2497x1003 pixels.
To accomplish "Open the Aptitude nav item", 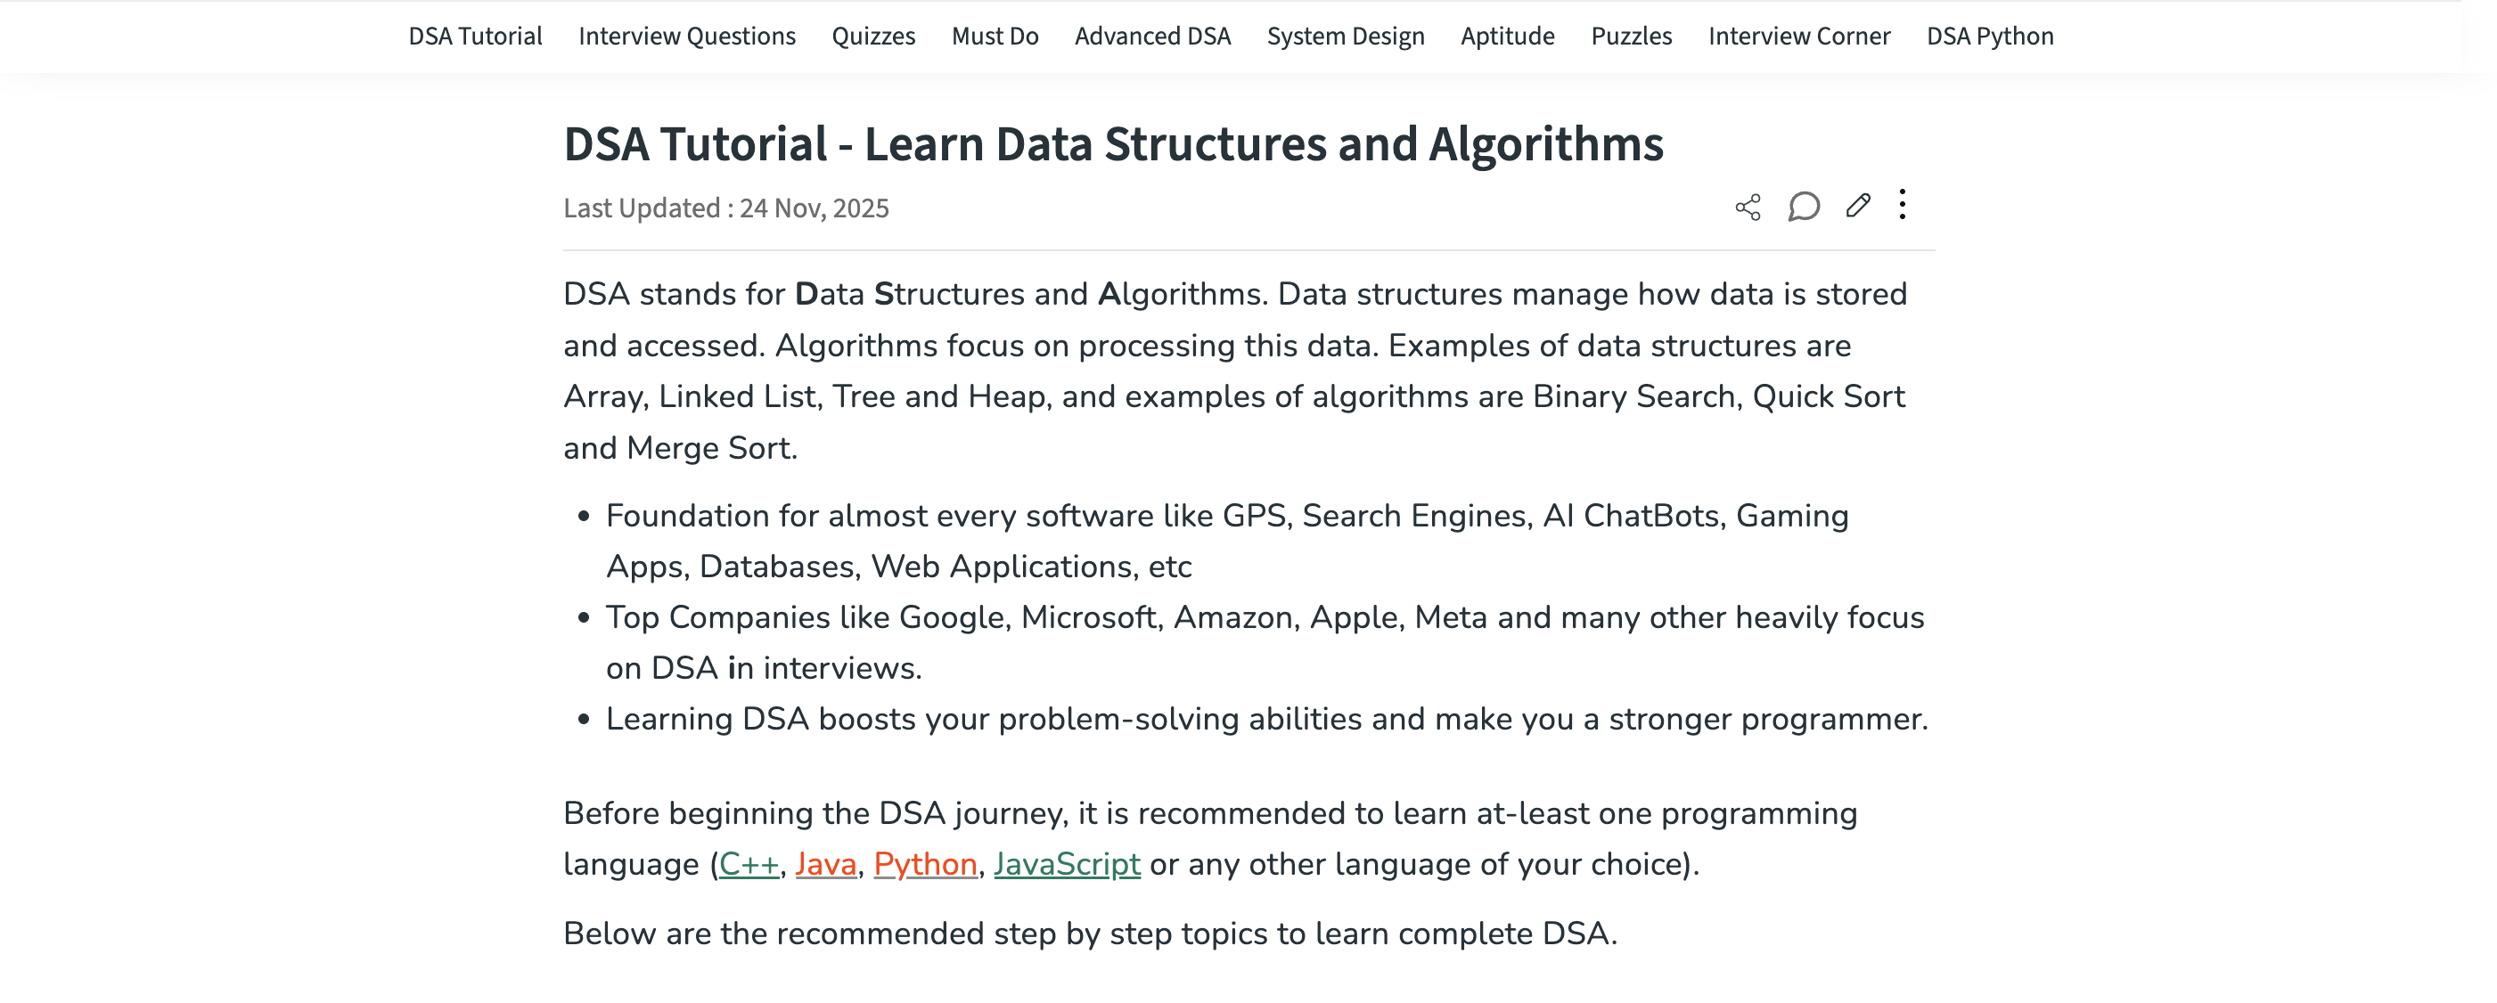I will click(1507, 36).
